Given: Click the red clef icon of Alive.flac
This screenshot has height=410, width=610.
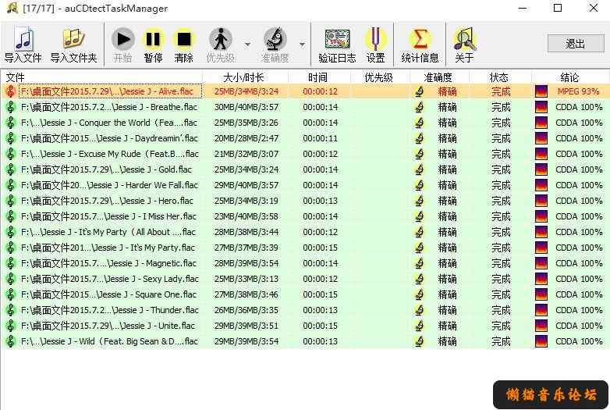Looking at the screenshot, I should [10, 91].
